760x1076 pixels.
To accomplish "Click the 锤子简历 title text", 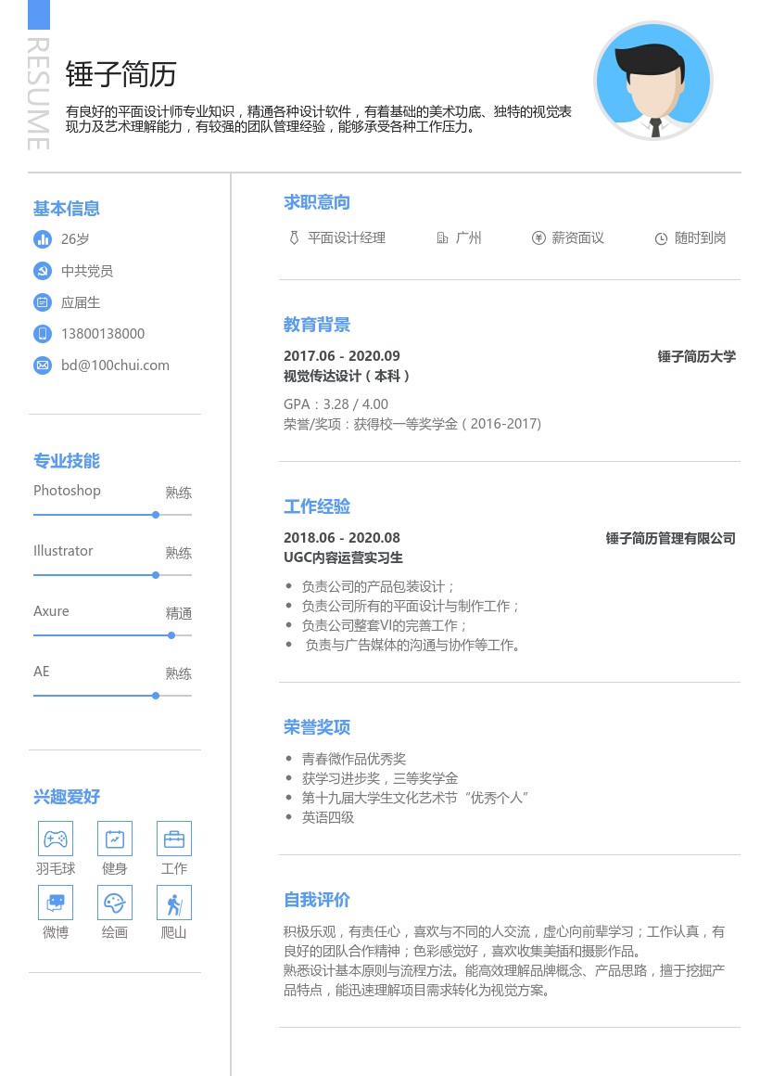I will (x=120, y=74).
